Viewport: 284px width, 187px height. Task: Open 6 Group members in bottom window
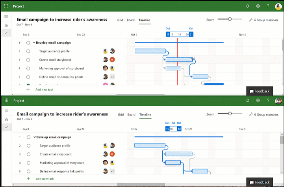pyautogui.click(x=266, y=115)
